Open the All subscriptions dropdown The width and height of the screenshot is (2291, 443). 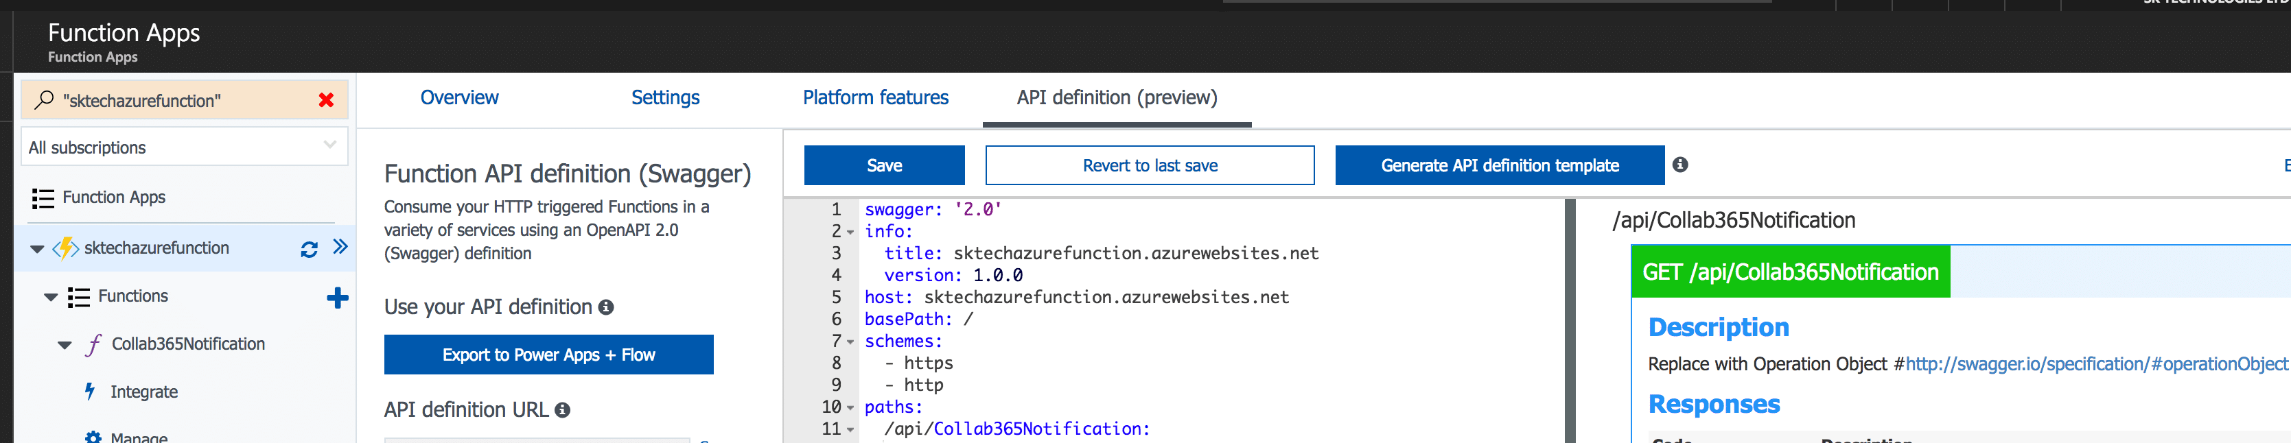click(x=184, y=147)
